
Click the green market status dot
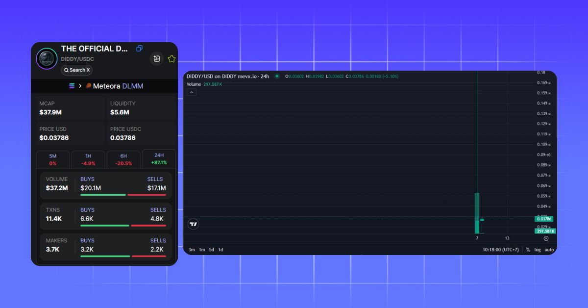pyautogui.click(x=277, y=76)
